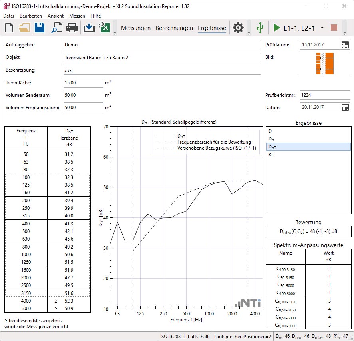Viewport: 354px width, 341px height.
Task: Save project with the floppy disk icon
Action: coord(39,28)
